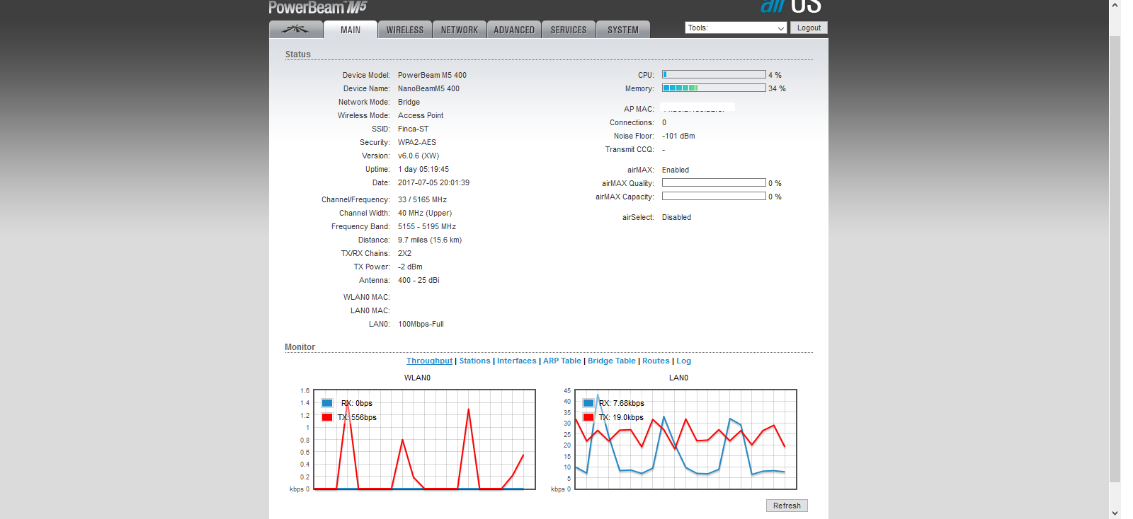This screenshot has height=519, width=1133.
Task: Select frequency band 5155 - 5195 MHz
Action: pyautogui.click(x=427, y=226)
